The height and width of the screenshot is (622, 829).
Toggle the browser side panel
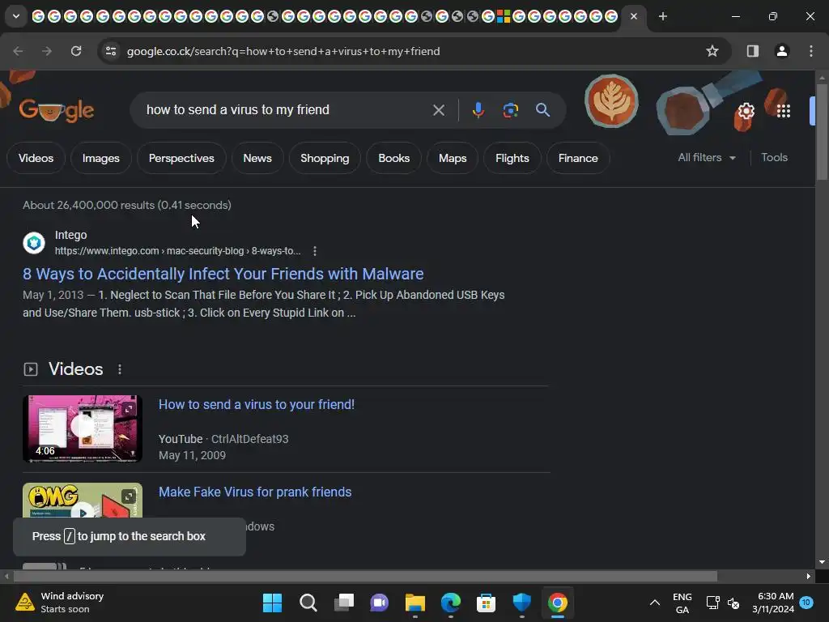click(752, 51)
